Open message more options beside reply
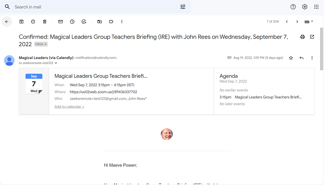The width and height of the screenshot is (324, 185). point(312,58)
